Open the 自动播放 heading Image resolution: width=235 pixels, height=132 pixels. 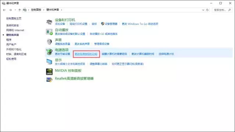(x=62, y=30)
